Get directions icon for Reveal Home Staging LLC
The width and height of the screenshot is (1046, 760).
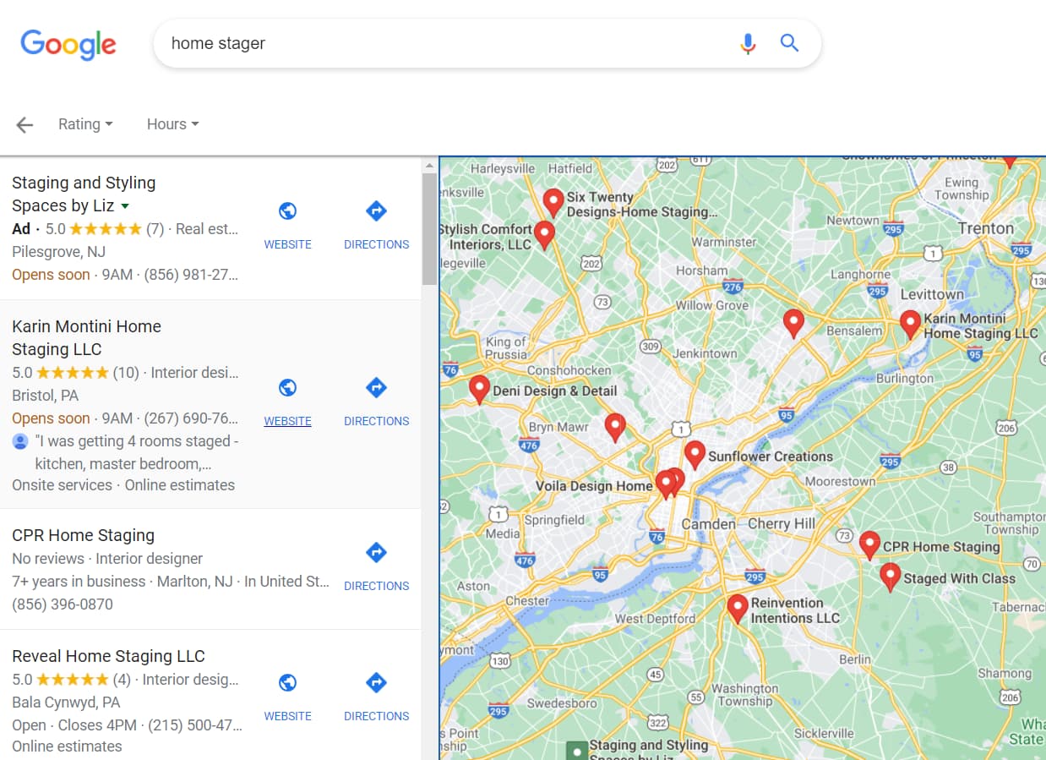376,683
